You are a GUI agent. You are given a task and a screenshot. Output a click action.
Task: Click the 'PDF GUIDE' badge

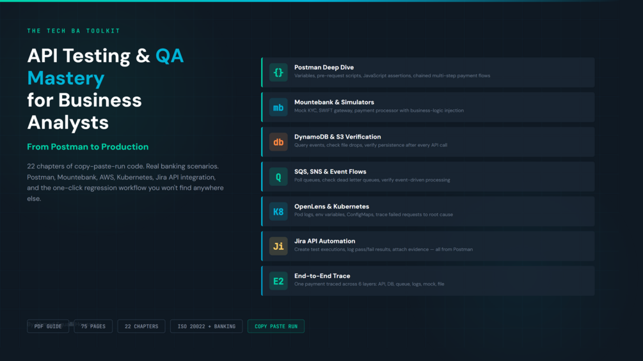48,326
